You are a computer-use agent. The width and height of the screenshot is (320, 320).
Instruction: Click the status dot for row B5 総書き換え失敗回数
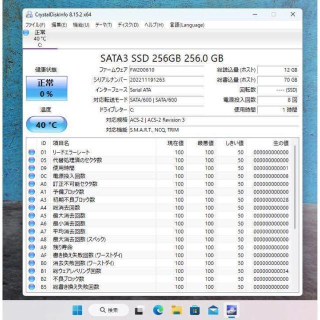[x=31, y=286]
